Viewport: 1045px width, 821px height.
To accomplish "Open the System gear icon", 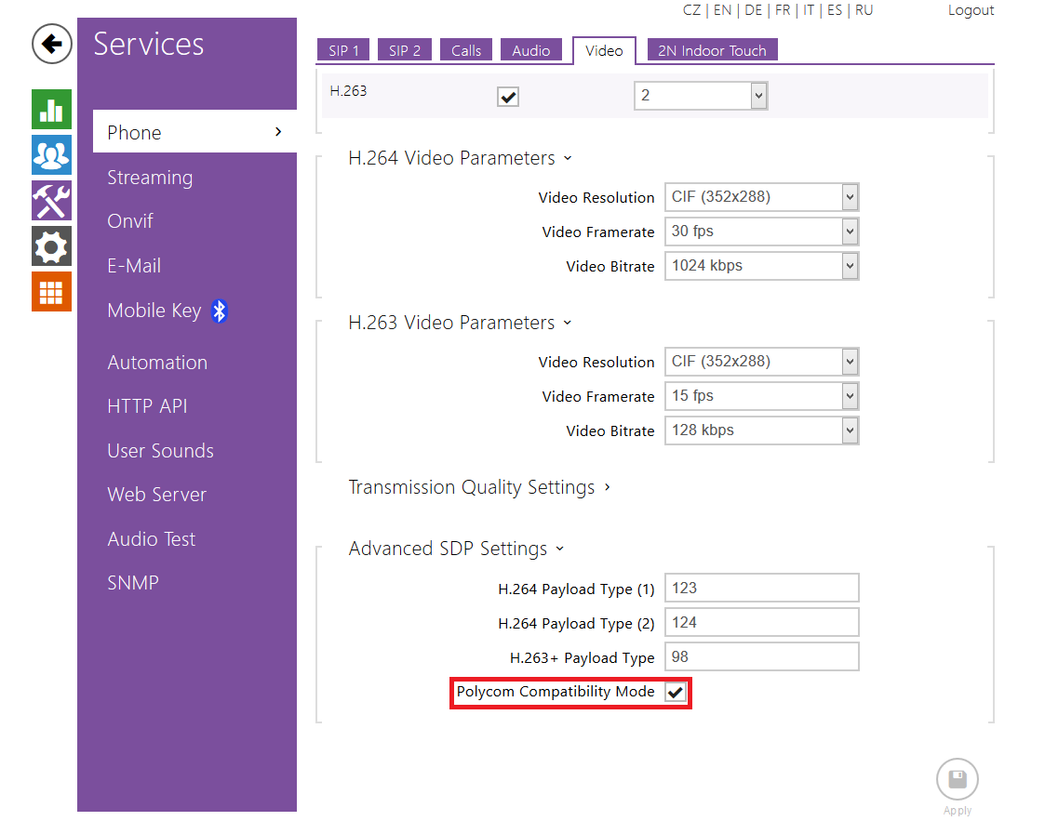I will click(x=51, y=246).
